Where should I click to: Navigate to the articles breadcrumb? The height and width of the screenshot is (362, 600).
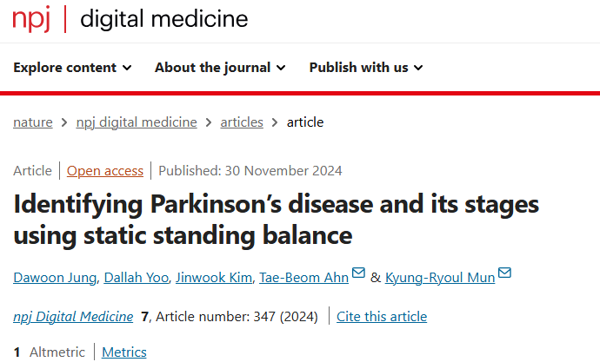(x=242, y=122)
